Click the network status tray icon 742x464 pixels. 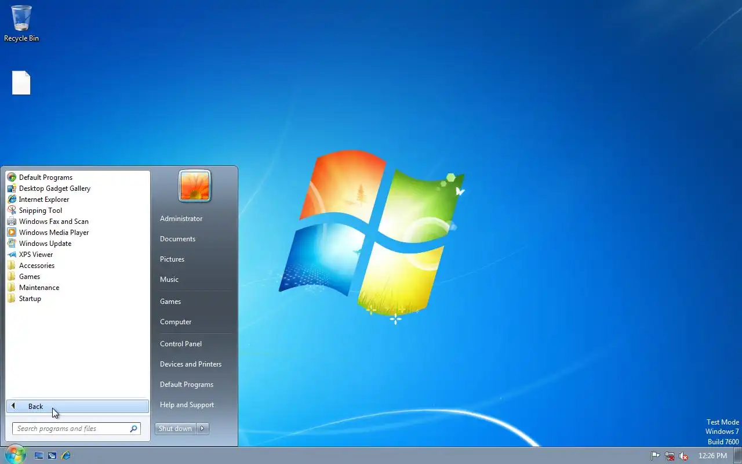point(670,456)
